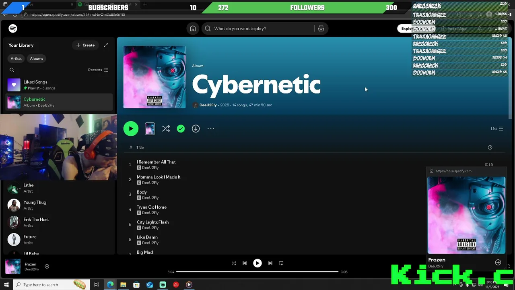Click mini player Frozen album artwork
This screenshot has width=515, height=290.
pyautogui.click(x=466, y=215)
